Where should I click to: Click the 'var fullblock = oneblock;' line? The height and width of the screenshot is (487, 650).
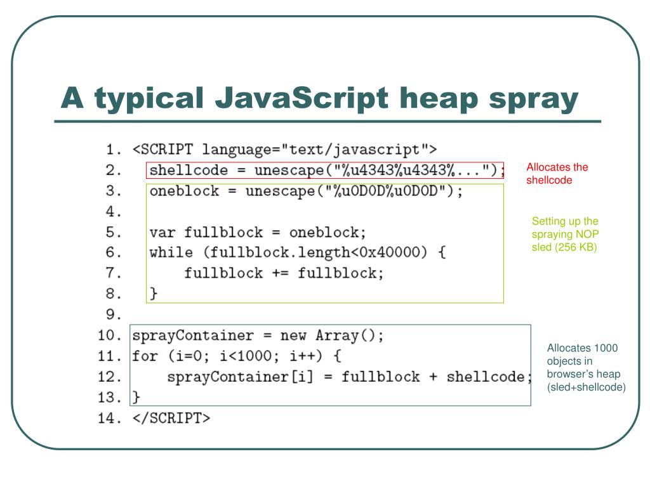click(258, 232)
